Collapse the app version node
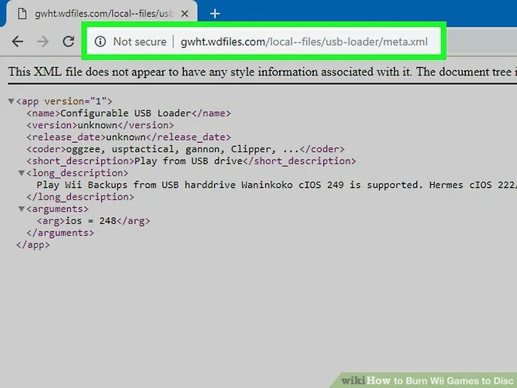Image resolution: width=517 pixels, height=388 pixels. [11, 101]
